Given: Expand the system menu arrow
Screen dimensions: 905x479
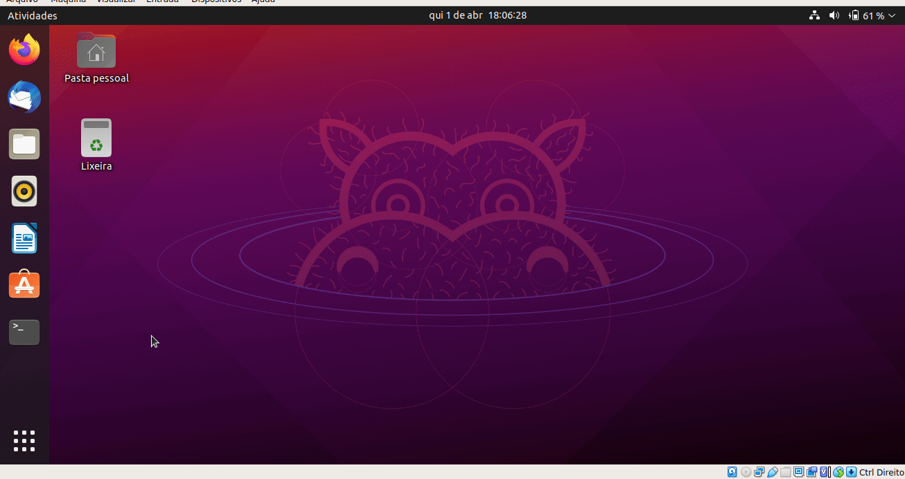Looking at the screenshot, I should pos(892,15).
